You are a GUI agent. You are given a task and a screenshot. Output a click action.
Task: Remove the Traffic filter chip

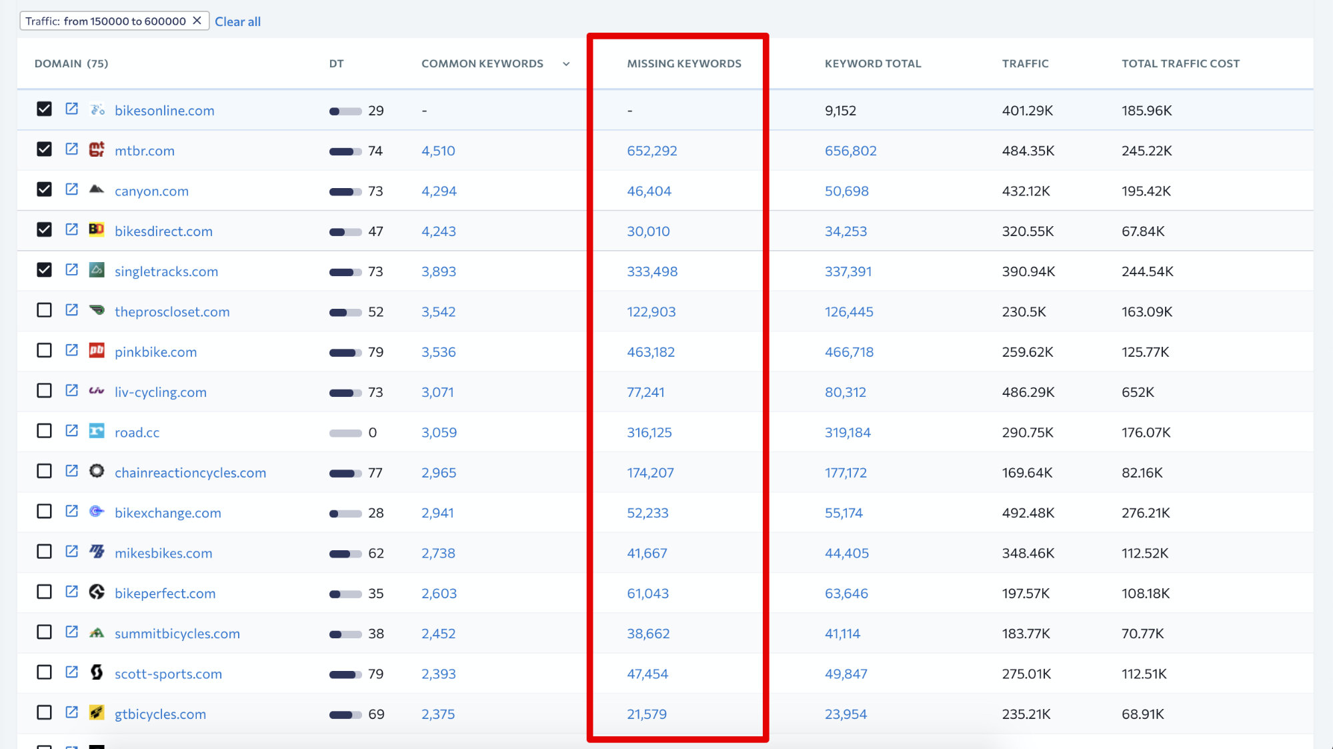[197, 21]
